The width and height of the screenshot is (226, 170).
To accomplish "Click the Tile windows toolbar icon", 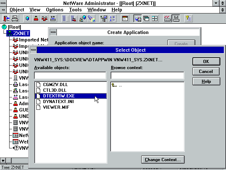I will (155, 18).
